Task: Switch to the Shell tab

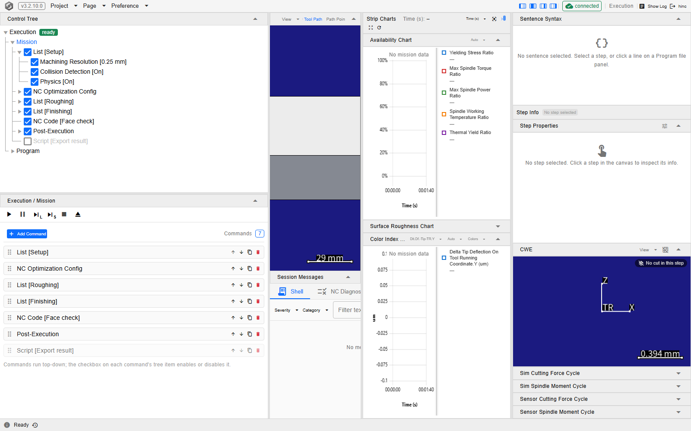Action: [x=290, y=292]
